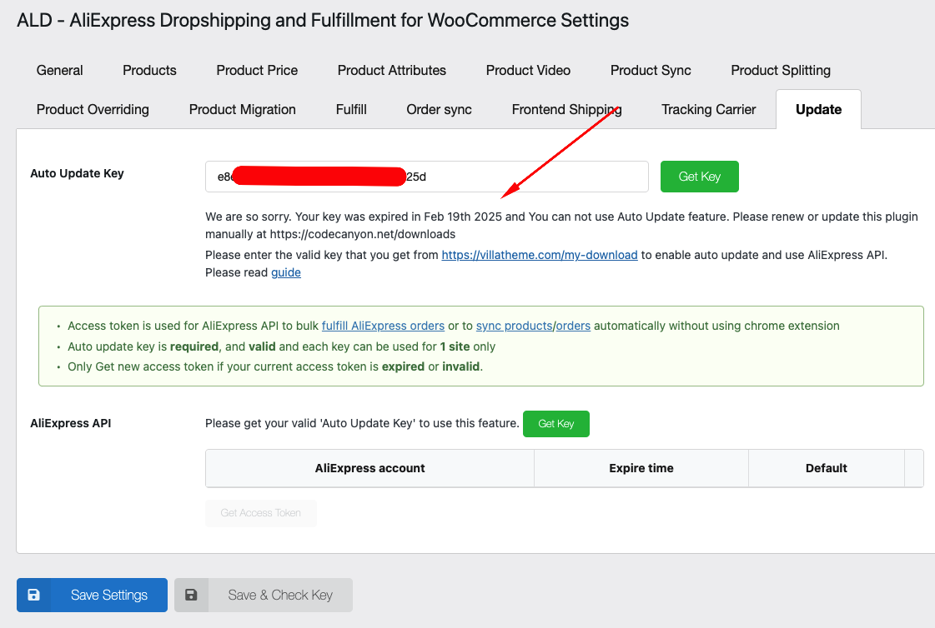Go to the Product Migration tab

tap(242, 110)
